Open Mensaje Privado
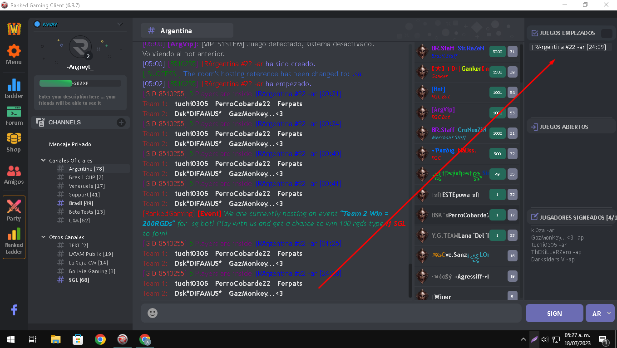This screenshot has width=617, height=348. pyautogui.click(x=70, y=144)
